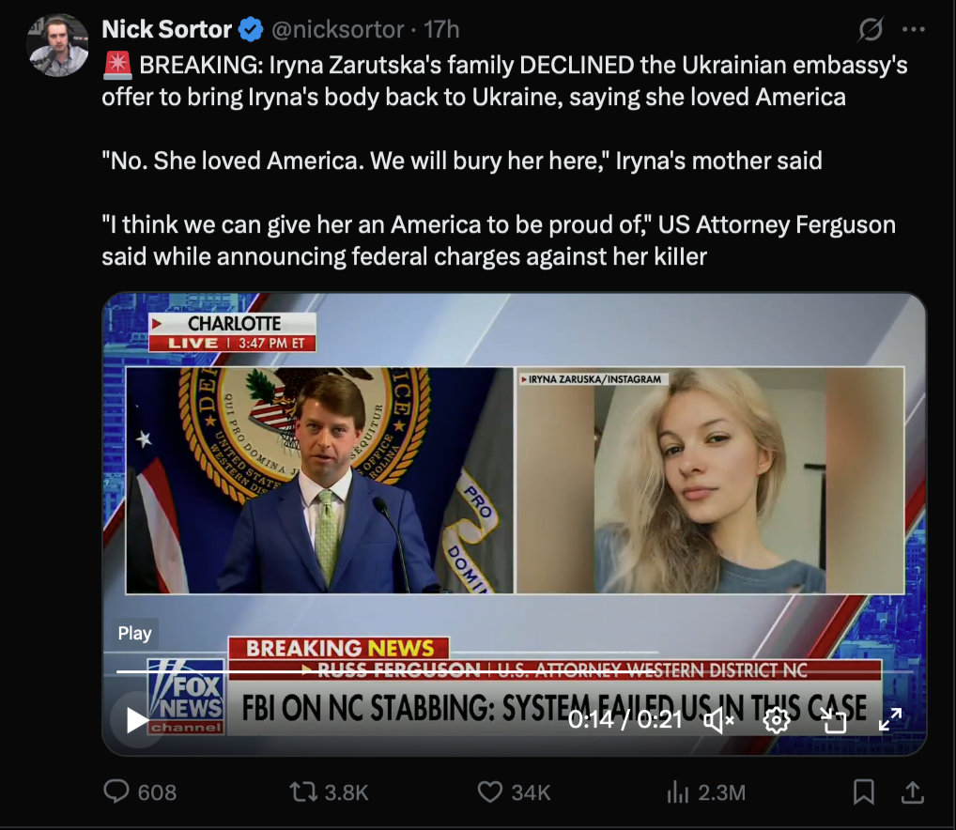Image resolution: width=956 pixels, height=830 pixels.
Task: Expand the video to fullscreen
Action: (889, 720)
